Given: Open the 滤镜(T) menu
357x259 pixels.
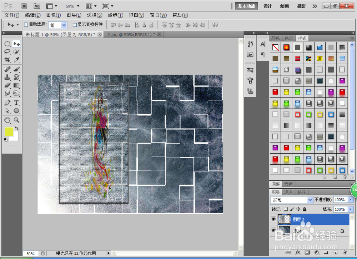Looking at the screenshot, I should pos(115,15).
